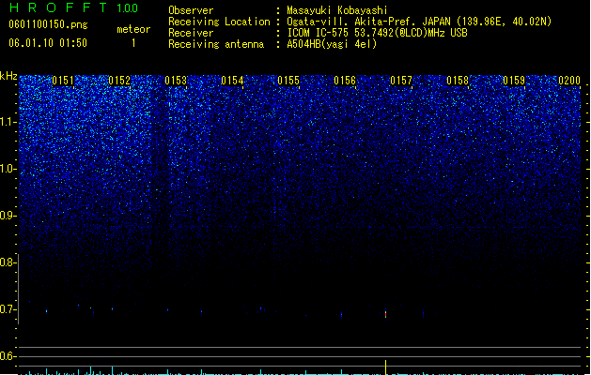The height and width of the screenshot is (375, 591).
Task: Click the 1.1 kHz frequency label
Action: coord(8,122)
